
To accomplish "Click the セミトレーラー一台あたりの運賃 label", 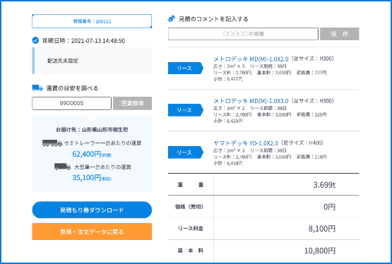I will 102,143.
